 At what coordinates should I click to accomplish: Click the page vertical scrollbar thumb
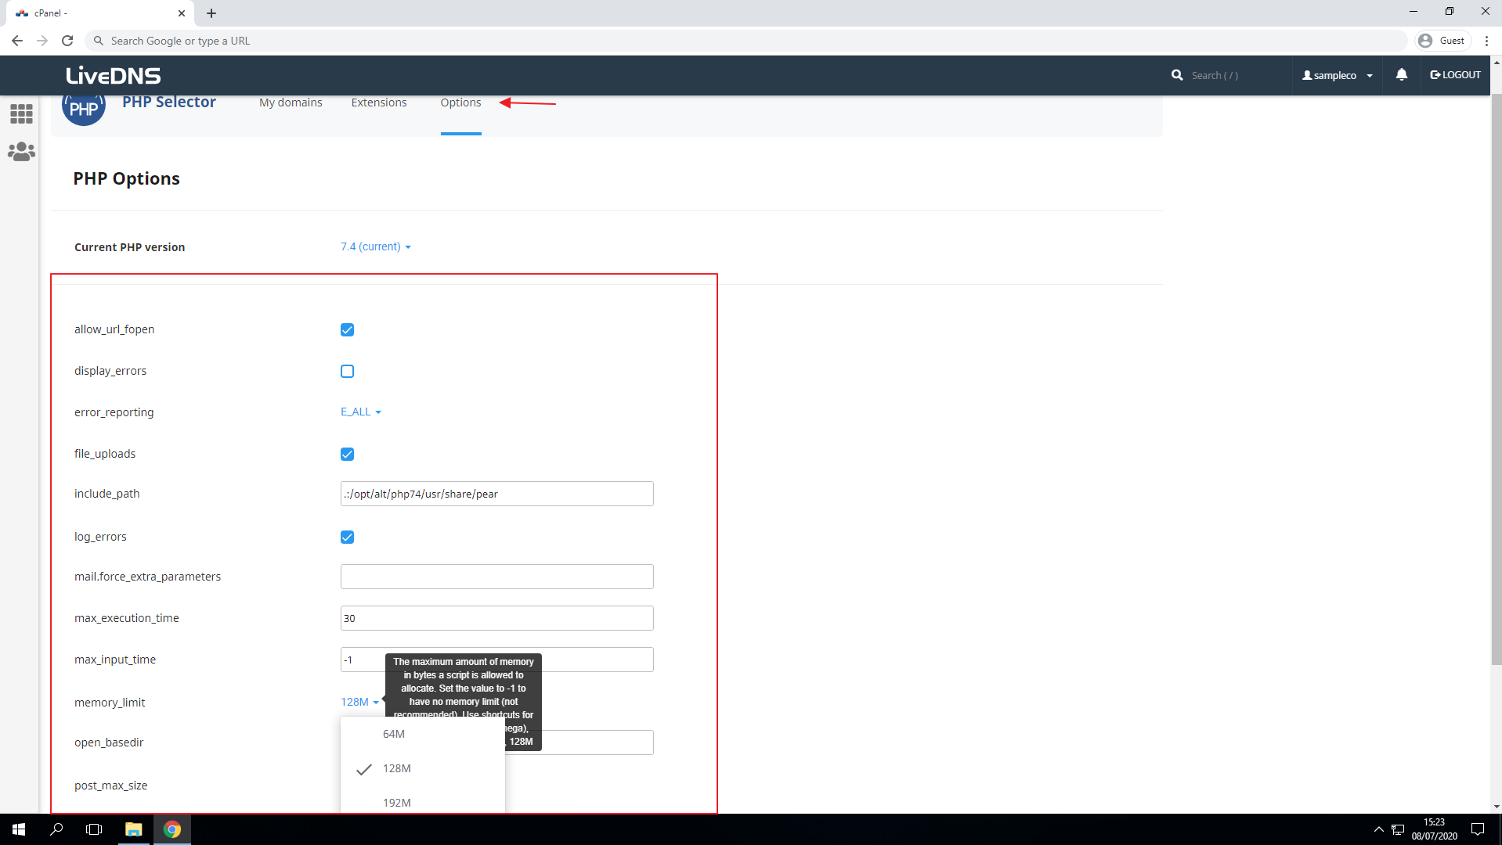pos(1496,379)
